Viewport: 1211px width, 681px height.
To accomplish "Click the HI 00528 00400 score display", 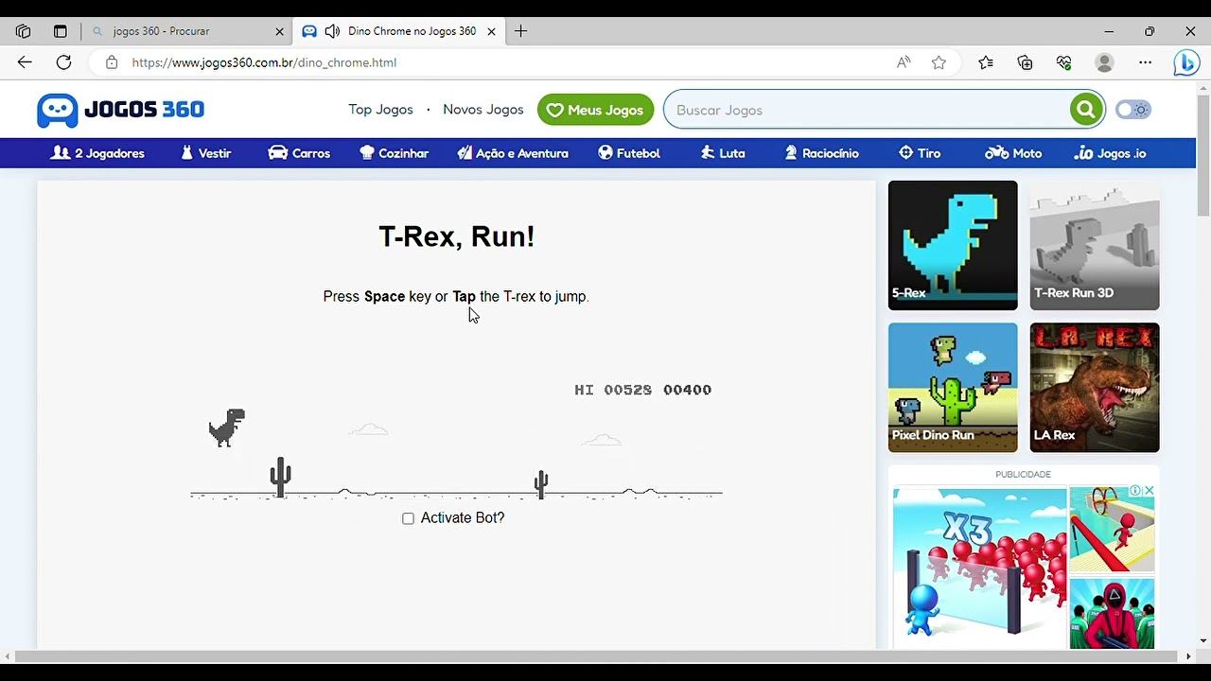I will pos(642,390).
